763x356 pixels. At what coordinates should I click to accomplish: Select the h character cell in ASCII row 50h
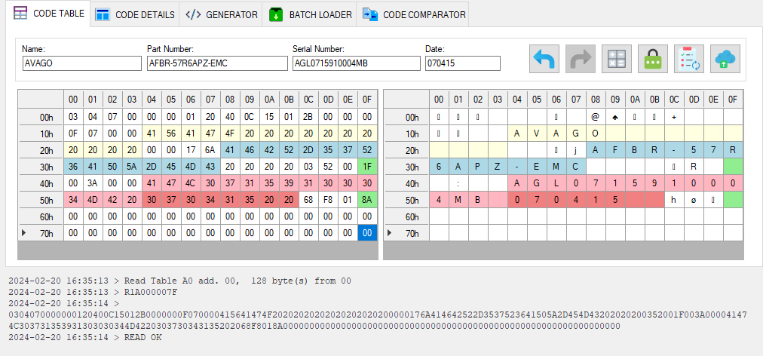click(x=674, y=200)
